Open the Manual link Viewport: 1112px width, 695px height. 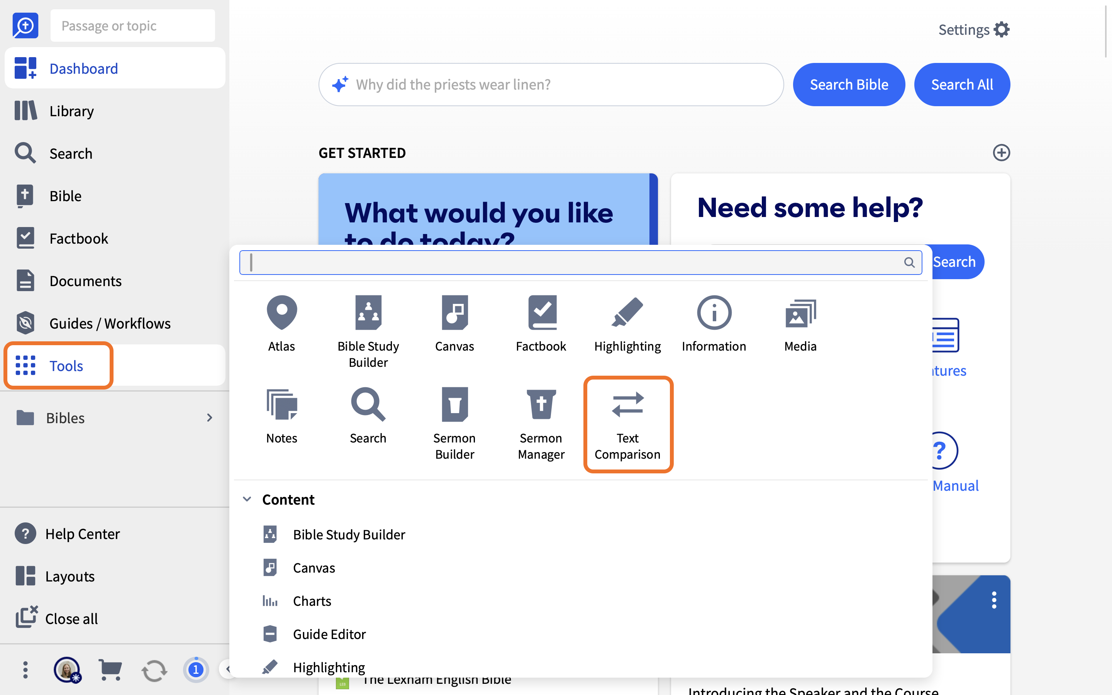coord(955,485)
